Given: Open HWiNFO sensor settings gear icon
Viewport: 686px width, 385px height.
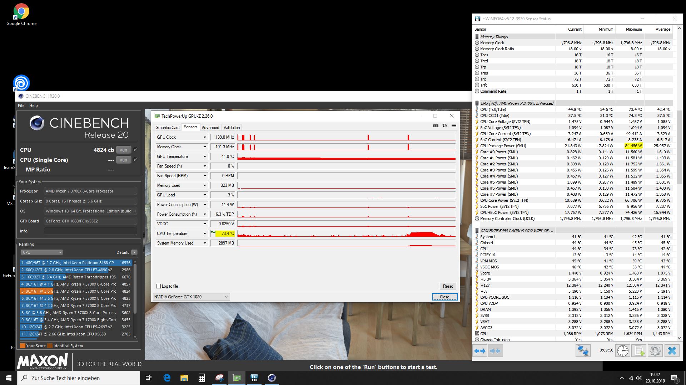Looking at the screenshot, I should coord(655,351).
